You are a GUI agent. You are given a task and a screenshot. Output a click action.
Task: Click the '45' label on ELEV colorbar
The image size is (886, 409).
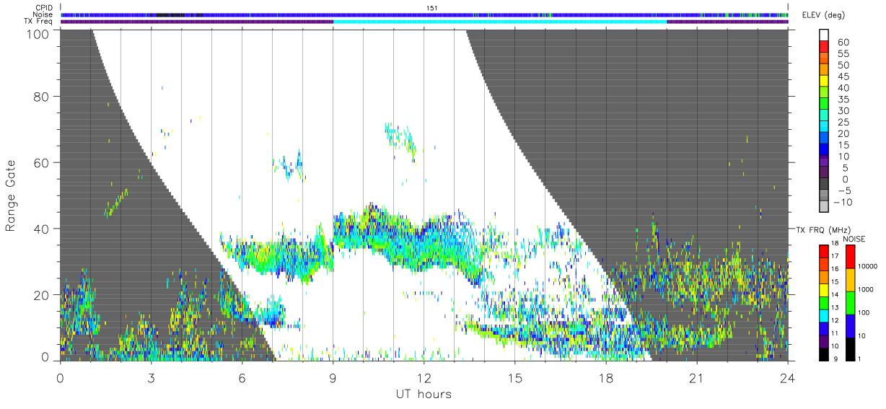843,76
